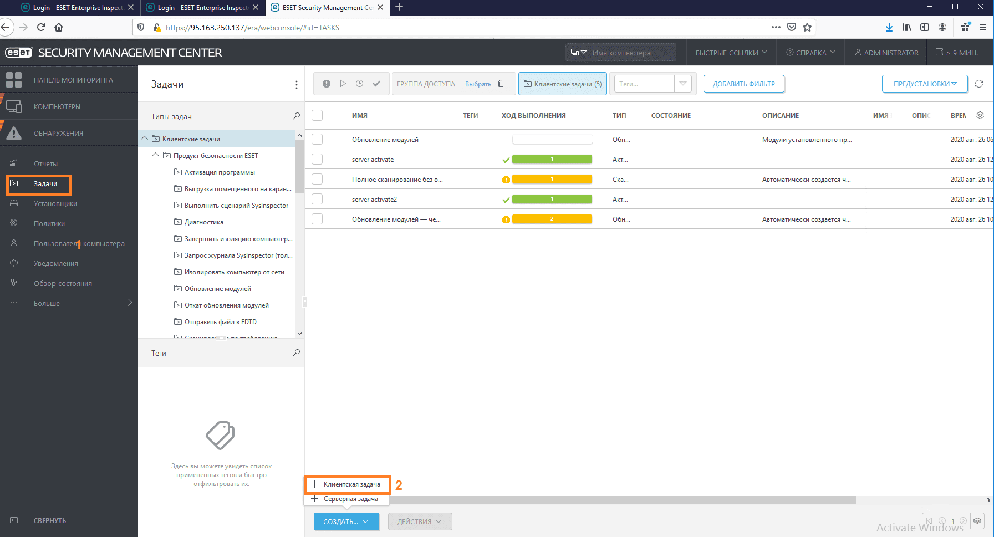Click the Установщики sidebar icon
The width and height of the screenshot is (994, 537).
tap(14, 203)
